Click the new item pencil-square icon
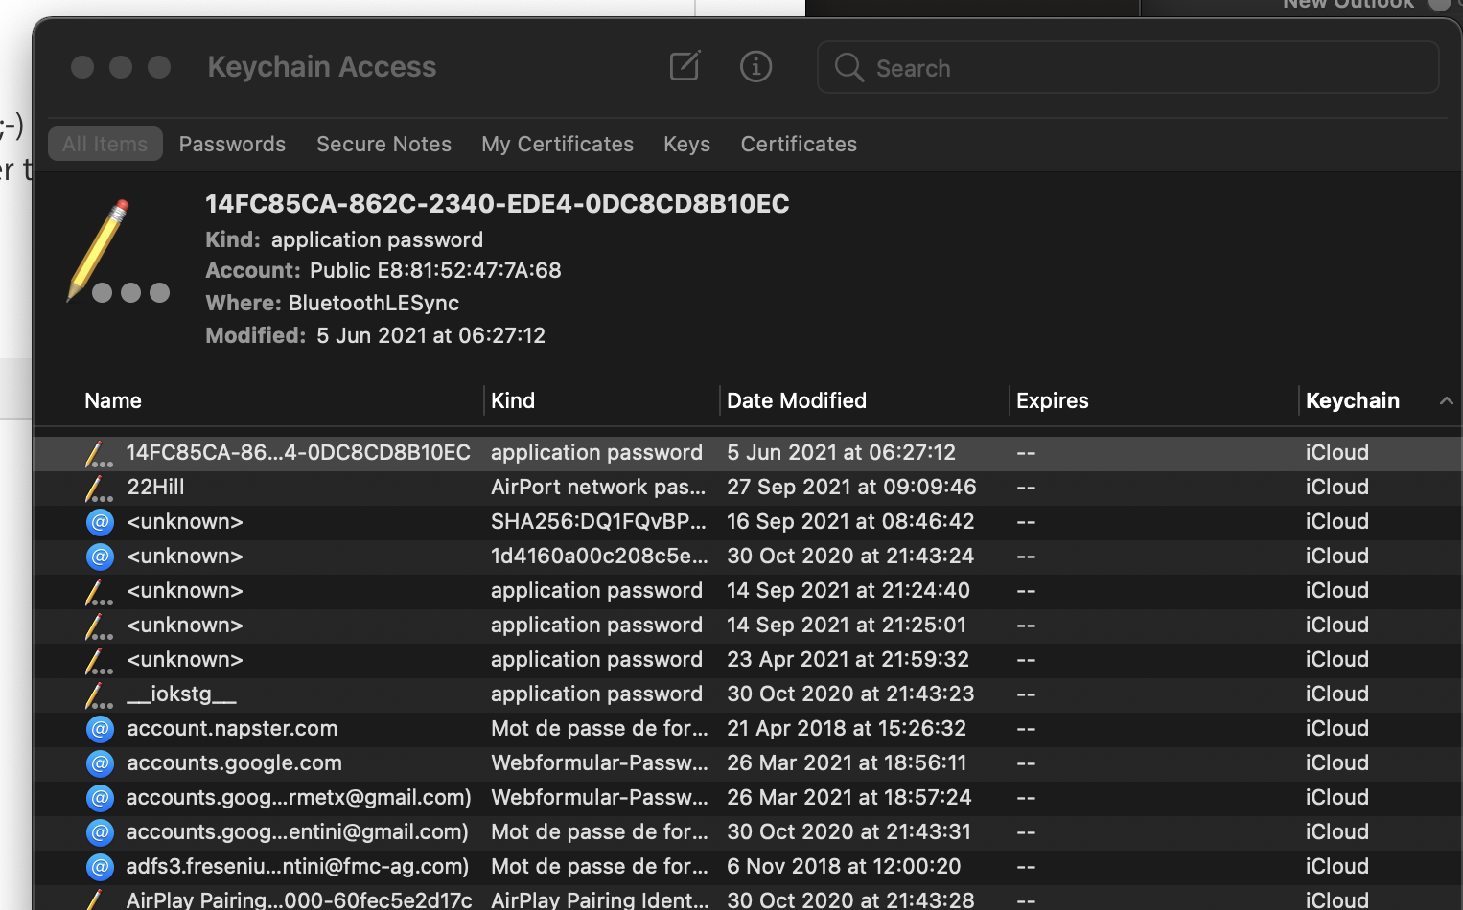 pos(685,66)
